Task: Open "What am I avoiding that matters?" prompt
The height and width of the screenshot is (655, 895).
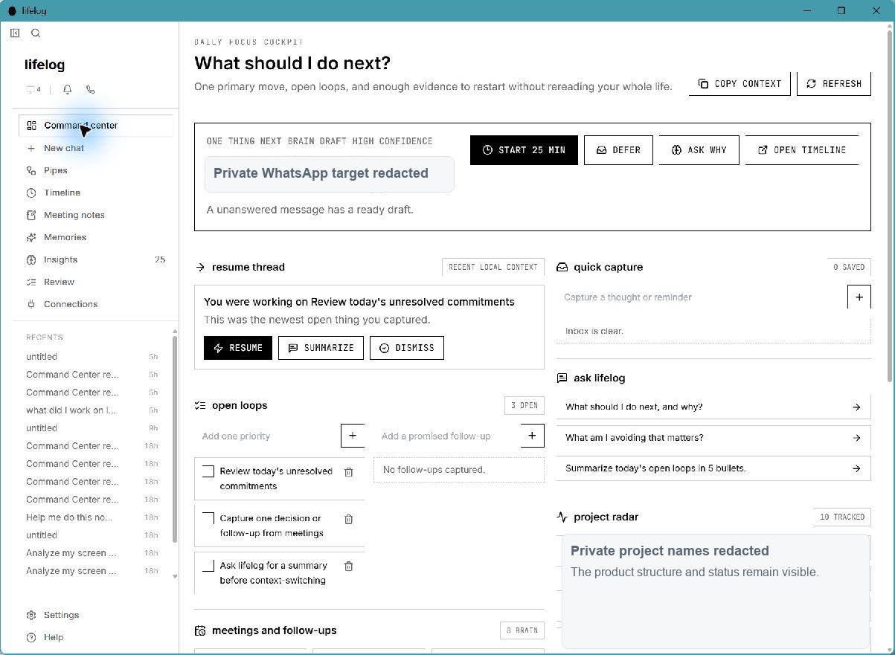Action: coord(713,438)
